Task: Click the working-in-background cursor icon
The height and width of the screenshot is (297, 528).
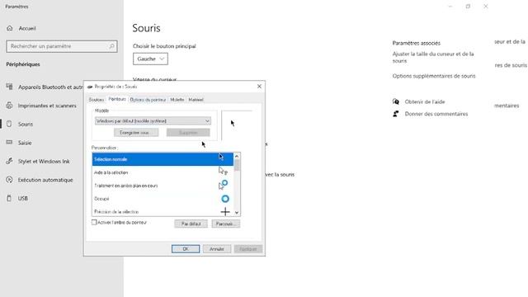Action: (x=224, y=185)
